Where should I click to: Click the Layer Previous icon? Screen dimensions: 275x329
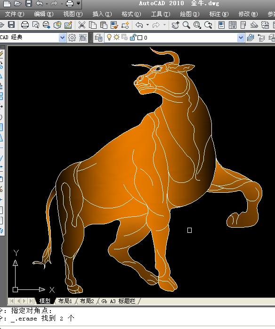pos(261,38)
